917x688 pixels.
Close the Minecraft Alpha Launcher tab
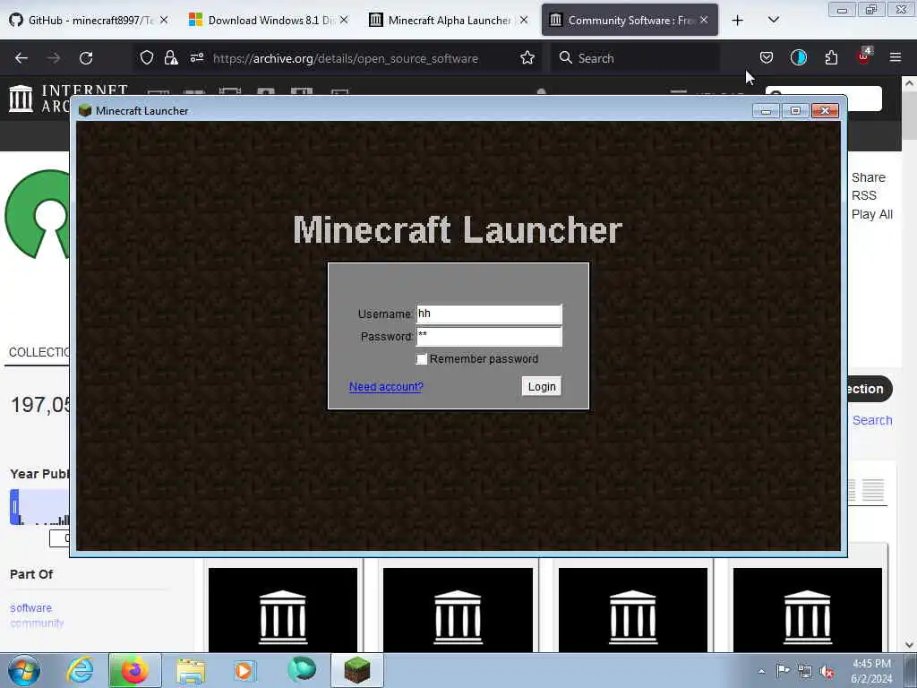click(524, 20)
